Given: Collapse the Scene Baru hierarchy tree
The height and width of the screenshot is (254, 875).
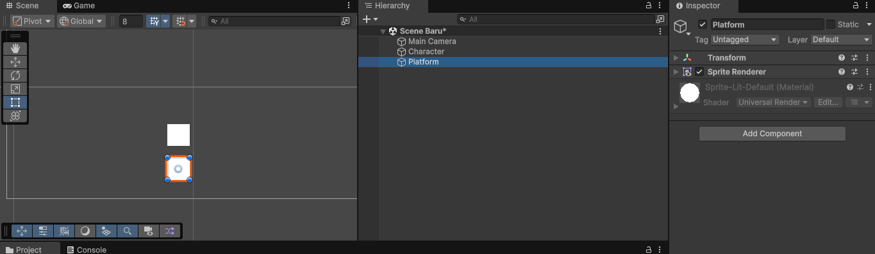Looking at the screenshot, I should (x=383, y=31).
